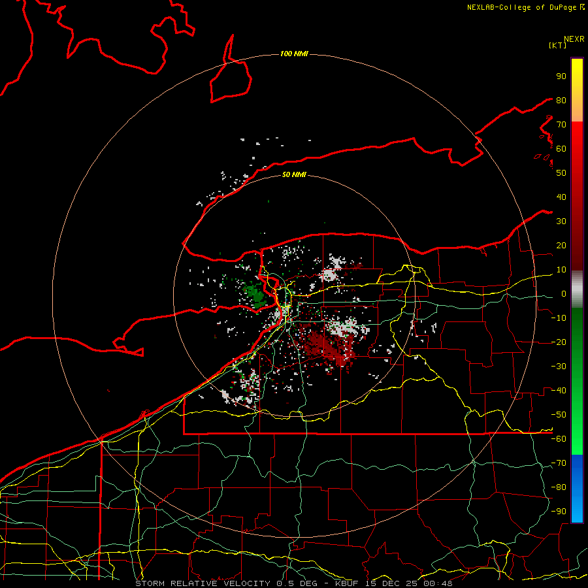
Task: Click the 50 NMI range ring label
Action: pos(294,174)
